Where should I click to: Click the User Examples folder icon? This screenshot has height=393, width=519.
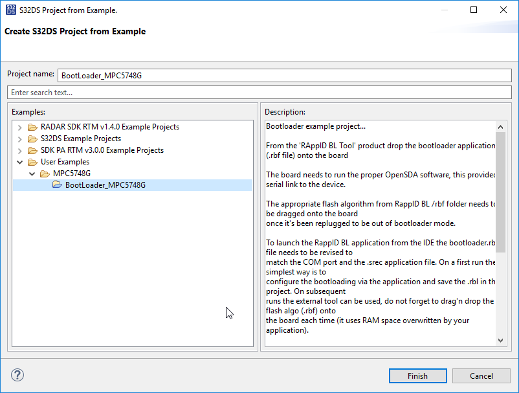click(32, 162)
